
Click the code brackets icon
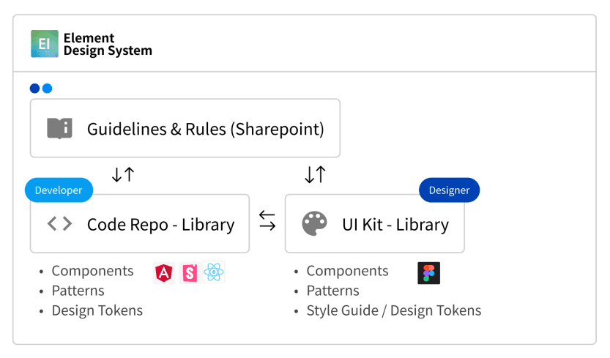point(59,224)
